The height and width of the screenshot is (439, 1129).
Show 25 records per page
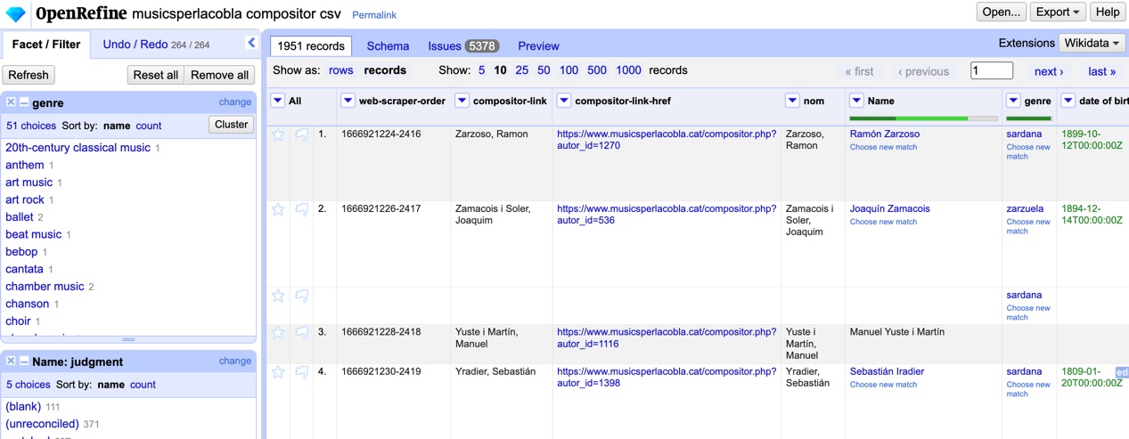tap(521, 70)
